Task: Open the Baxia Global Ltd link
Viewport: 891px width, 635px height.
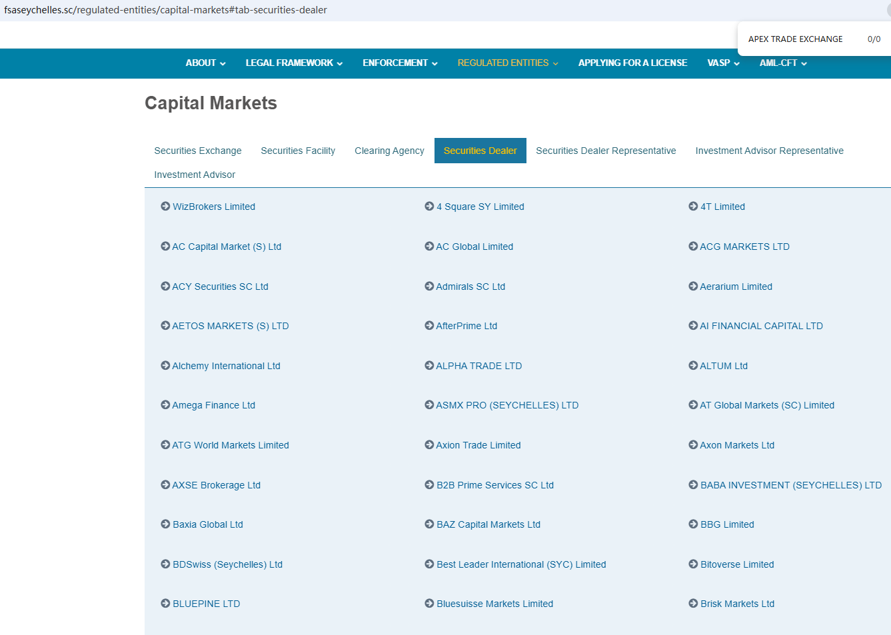Action: tap(208, 524)
